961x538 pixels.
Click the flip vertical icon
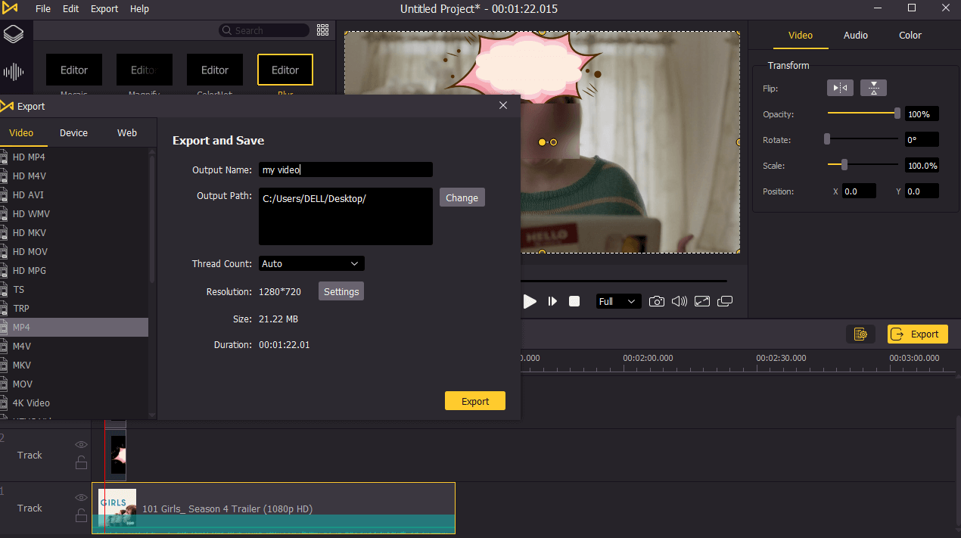click(x=873, y=88)
